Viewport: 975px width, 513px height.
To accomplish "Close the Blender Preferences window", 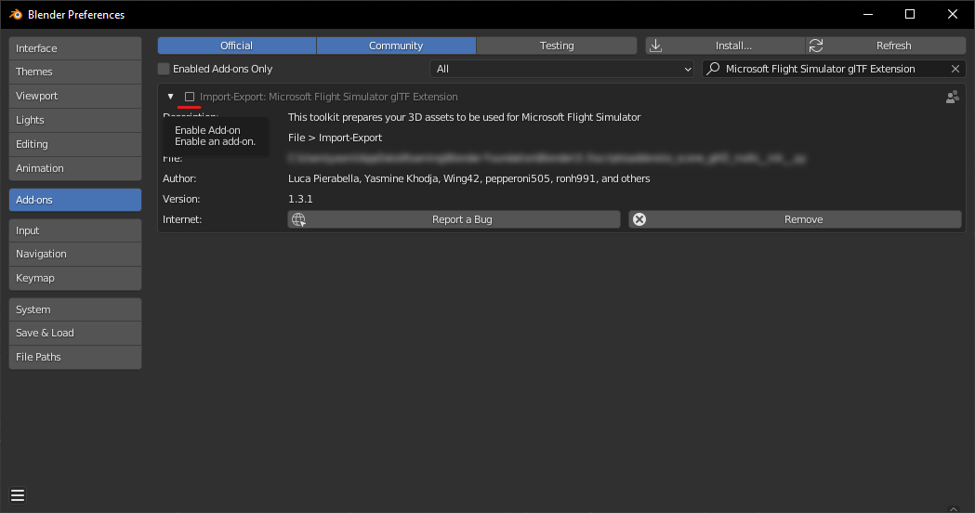I will tap(953, 14).
